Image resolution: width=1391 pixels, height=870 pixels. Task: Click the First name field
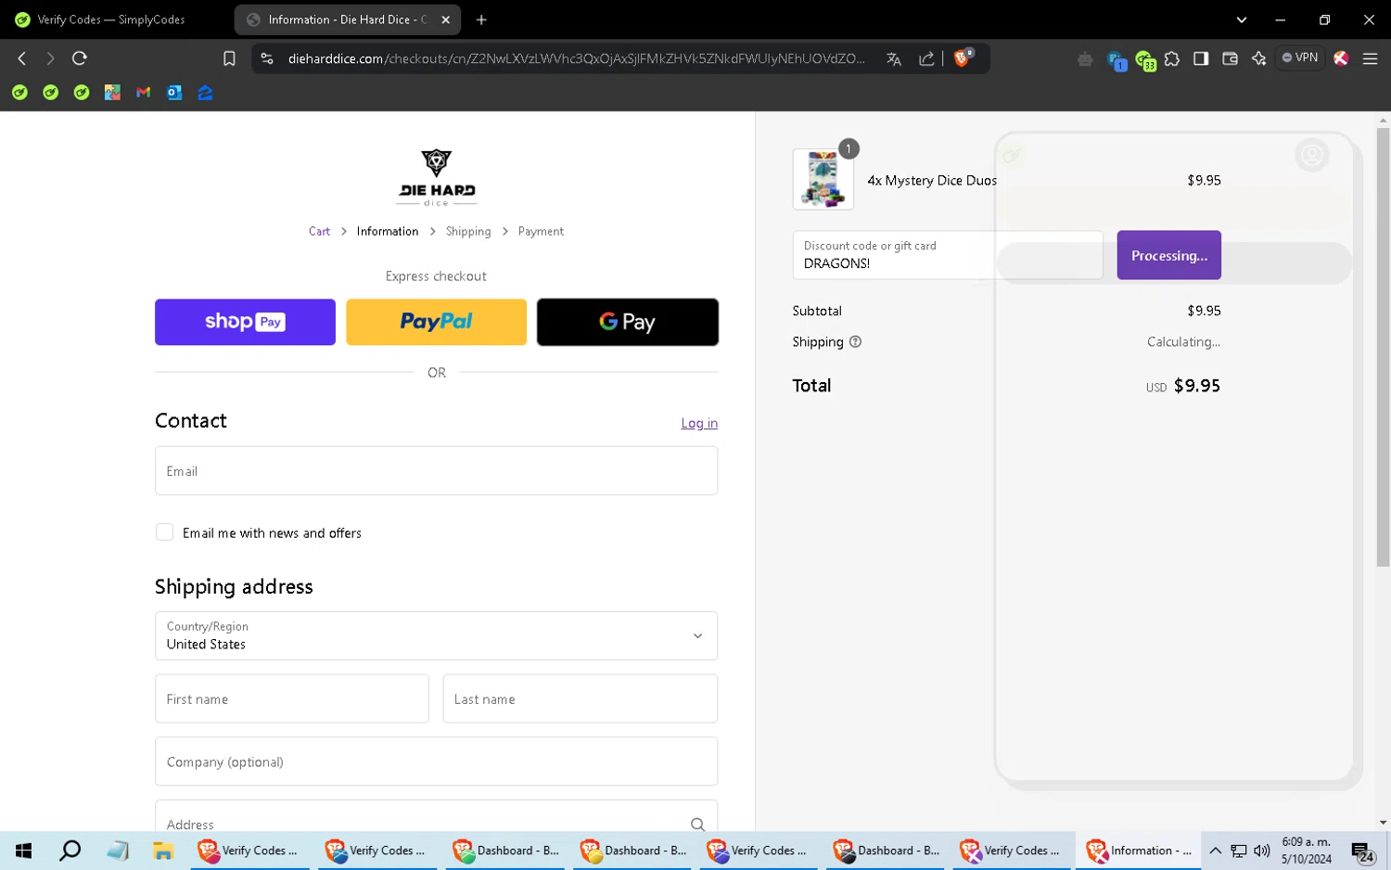point(291,698)
